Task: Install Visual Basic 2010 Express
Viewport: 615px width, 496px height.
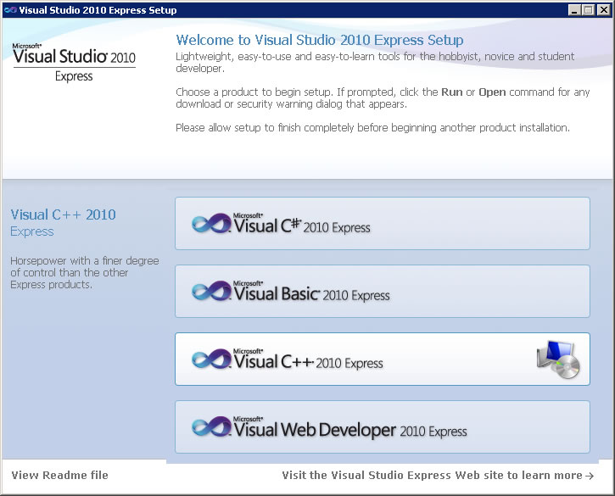Action: tap(383, 292)
